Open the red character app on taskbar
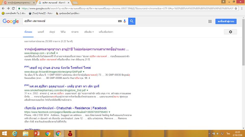Viewport: 245px width, 137px height. [70, 134]
